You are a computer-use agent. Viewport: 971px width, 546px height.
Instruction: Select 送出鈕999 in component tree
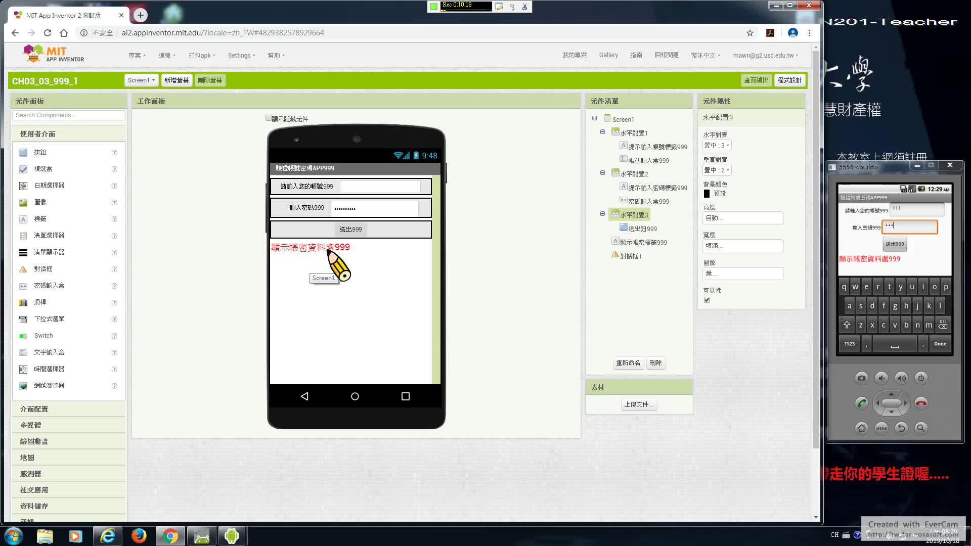(x=642, y=229)
